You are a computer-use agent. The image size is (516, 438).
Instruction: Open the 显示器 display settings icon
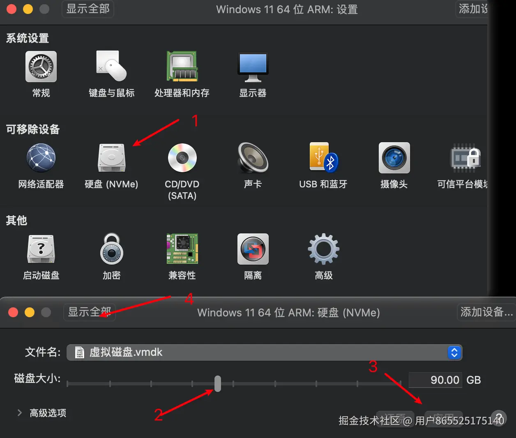tap(253, 67)
